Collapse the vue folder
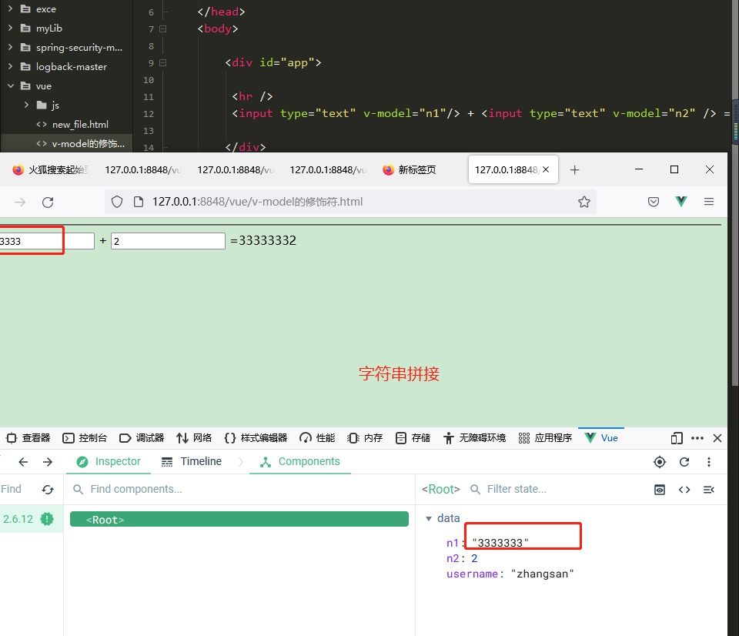Viewport: 739px width, 636px height. [10, 85]
